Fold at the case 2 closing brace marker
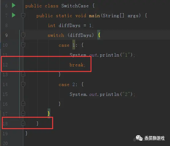Image resolution: width=170 pixels, height=146 pixels. [23, 104]
